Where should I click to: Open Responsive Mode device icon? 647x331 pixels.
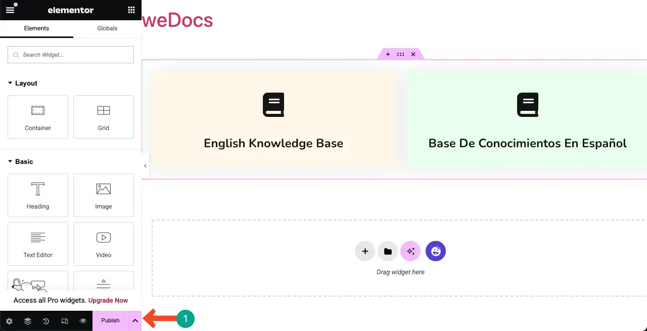65,321
